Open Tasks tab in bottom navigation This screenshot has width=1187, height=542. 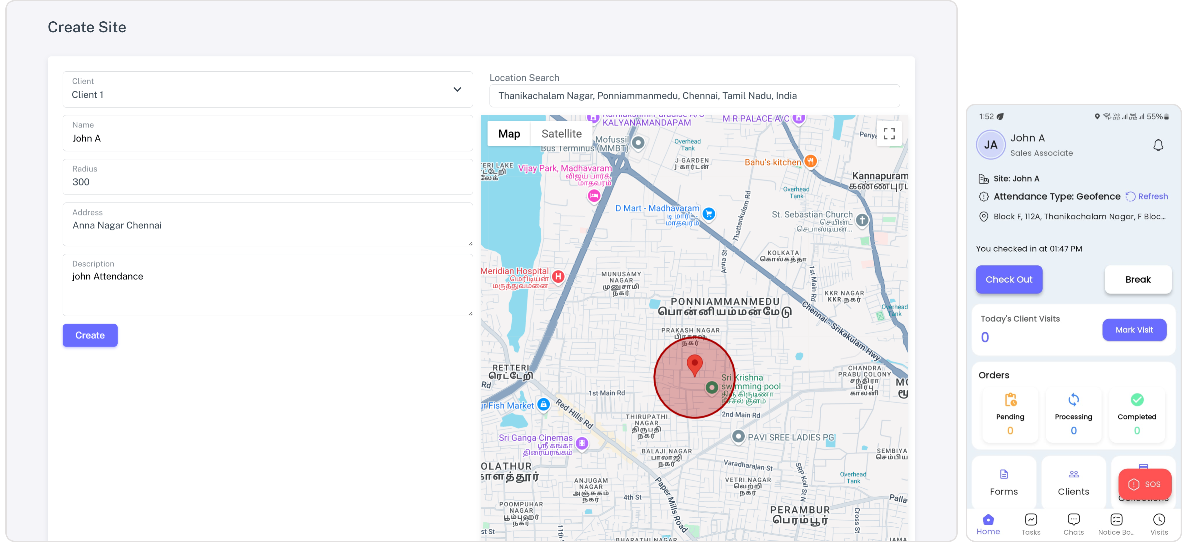[x=1031, y=524]
